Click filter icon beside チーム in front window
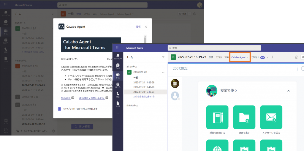This screenshot has height=151, width=304. point(163,57)
